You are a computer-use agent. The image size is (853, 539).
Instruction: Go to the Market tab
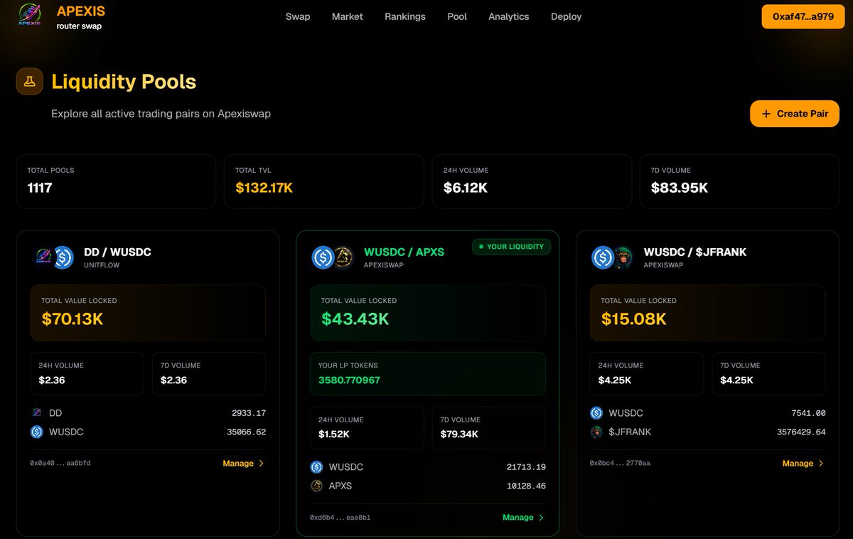click(348, 16)
